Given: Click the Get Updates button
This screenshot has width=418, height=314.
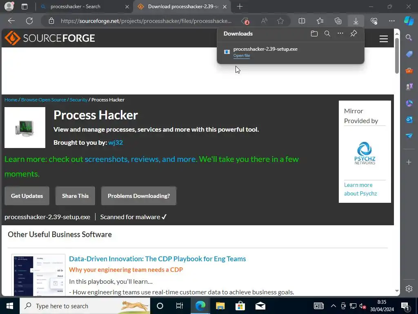Looking at the screenshot, I should 27,196.
